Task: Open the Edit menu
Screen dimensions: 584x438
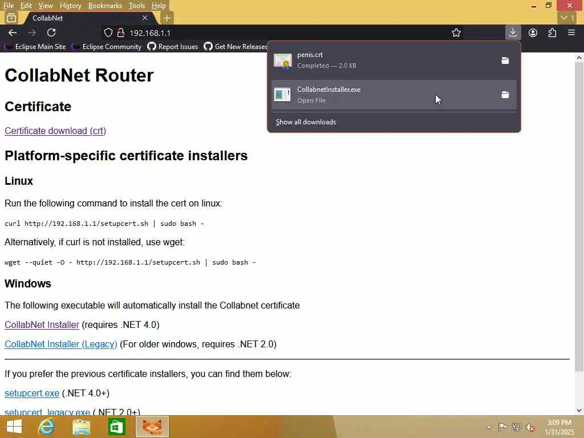Action: pos(26,6)
